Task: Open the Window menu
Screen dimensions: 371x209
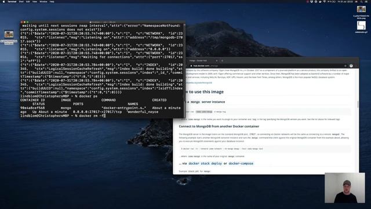Action: point(43,1)
